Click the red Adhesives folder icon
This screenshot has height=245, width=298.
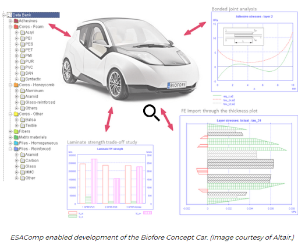pyautogui.click(x=16, y=21)
